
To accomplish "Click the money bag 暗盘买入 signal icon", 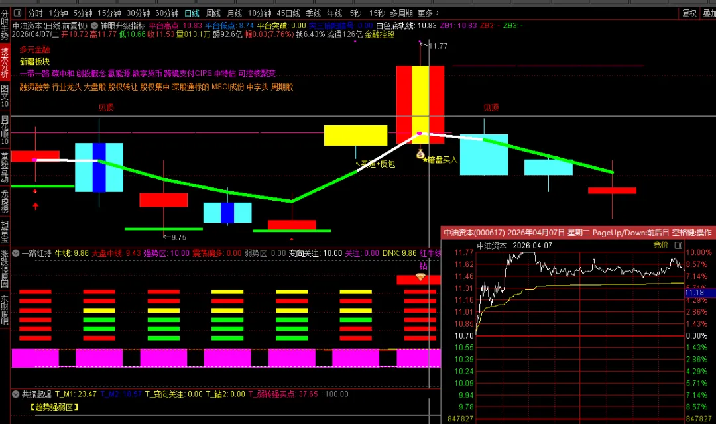I will click(x=420, y=154).
